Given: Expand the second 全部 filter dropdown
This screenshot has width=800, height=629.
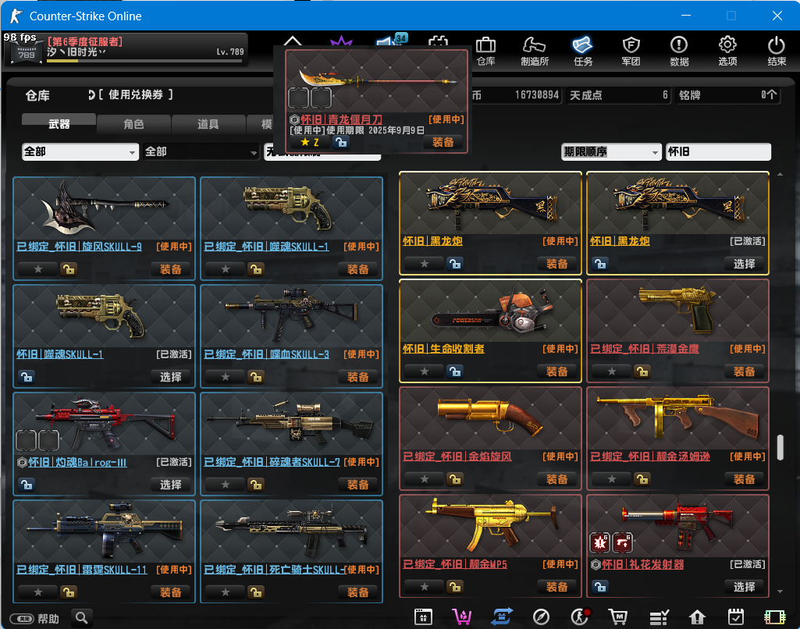Looking at the screenshot, I should pyautogui.click(x=201, y=152).
